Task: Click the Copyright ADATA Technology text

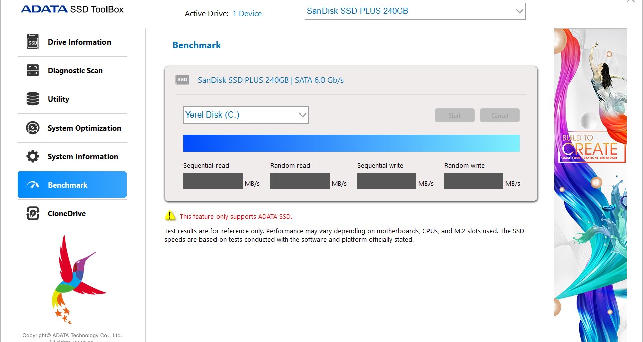Action: click(72, 335)
